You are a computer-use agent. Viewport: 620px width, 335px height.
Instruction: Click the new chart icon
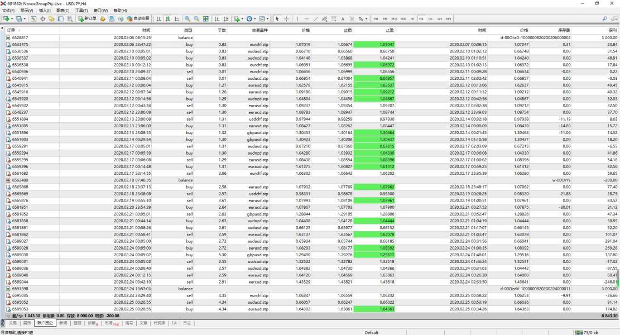pos(6,18)
